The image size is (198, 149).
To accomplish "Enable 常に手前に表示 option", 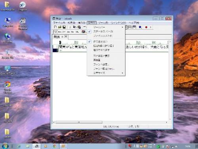I will (x=106, y=56).
